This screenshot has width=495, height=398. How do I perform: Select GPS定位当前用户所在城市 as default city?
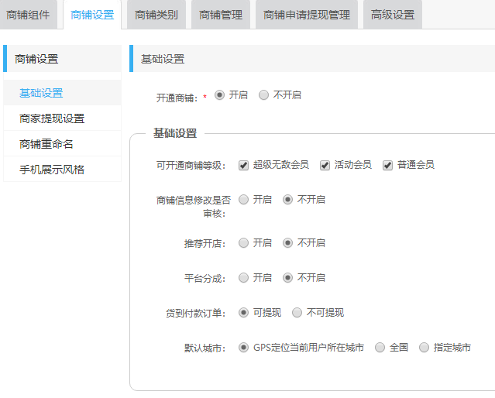pos(243,348)
